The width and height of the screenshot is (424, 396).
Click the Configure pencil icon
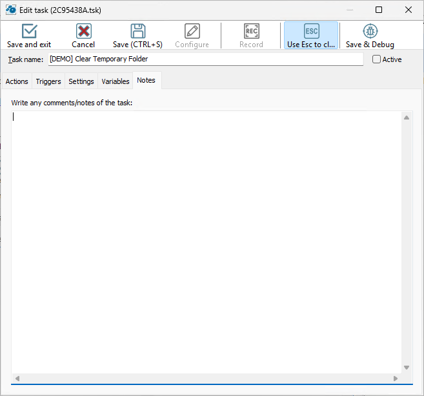(x=192, y=31)
